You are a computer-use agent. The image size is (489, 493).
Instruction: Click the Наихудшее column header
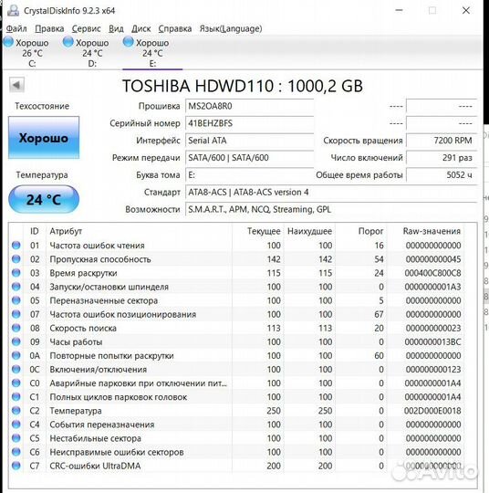click(309, 231)
